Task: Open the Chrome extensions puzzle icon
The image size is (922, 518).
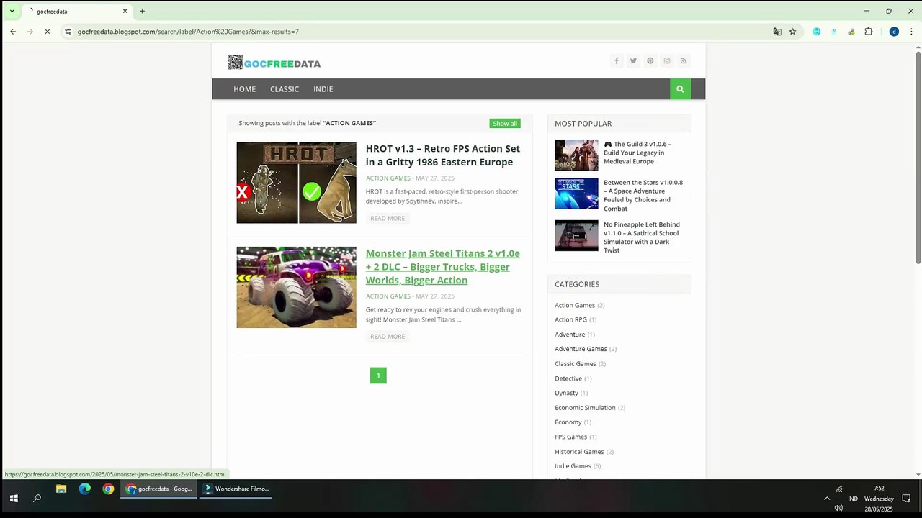Action: (869, 32)
